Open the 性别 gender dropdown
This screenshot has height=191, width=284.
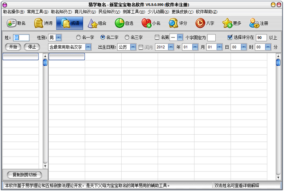pyautogui.click(x=59, y=38)
